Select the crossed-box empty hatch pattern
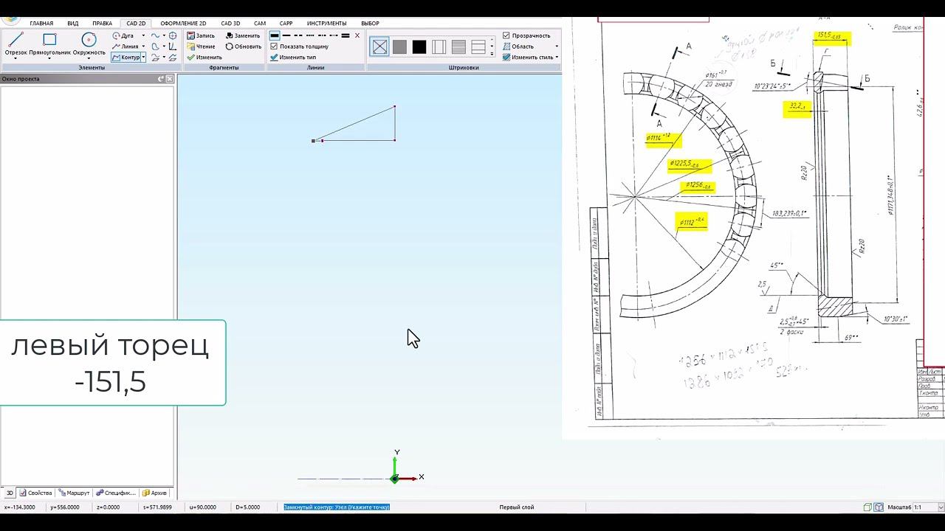The height and width of the screenshot is (531, 945). click(379, 47)
